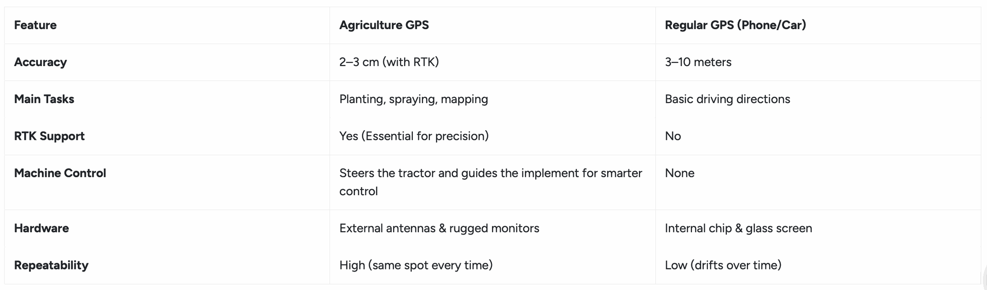Select the 3–10 meters cell

click(x=698, y=62)
